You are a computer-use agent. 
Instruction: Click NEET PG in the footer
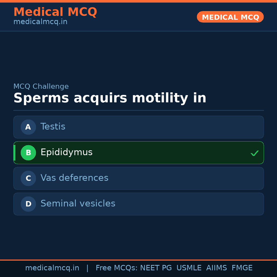point(156,268)
